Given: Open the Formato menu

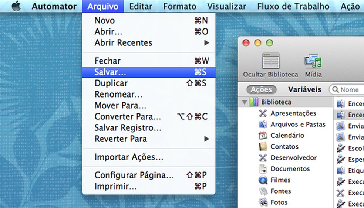Looking at the screenshot, I should (180, 6).
